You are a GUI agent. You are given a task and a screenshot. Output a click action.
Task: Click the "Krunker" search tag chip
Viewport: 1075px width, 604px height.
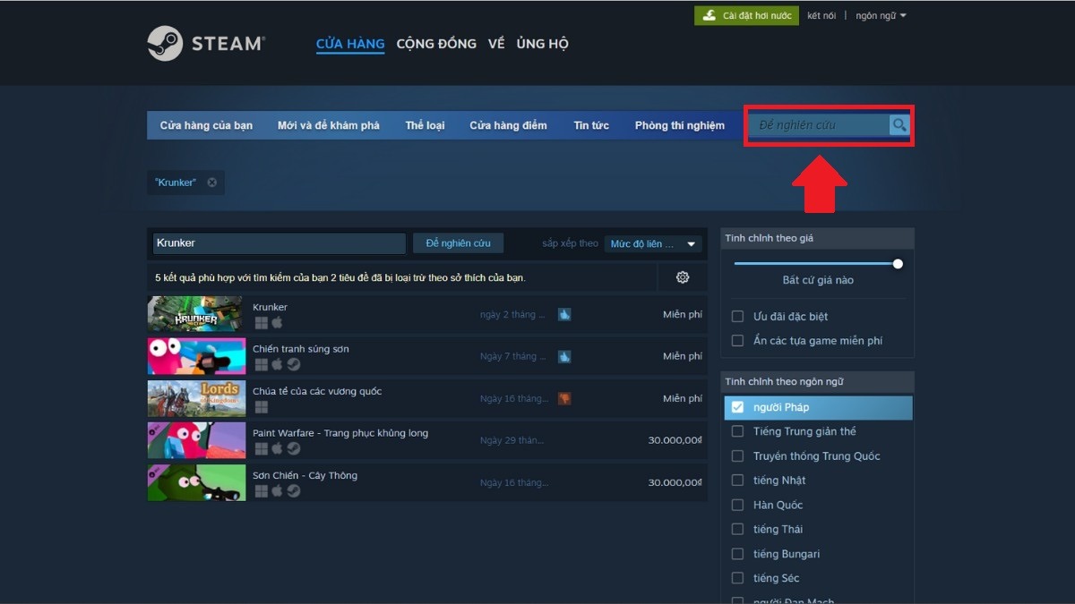click(185, 183)
